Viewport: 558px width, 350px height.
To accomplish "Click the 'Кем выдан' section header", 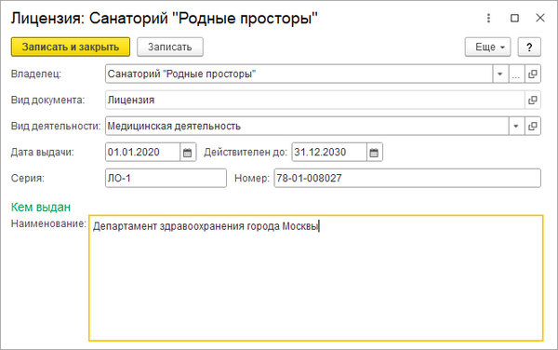I will [x=41, y=207].
